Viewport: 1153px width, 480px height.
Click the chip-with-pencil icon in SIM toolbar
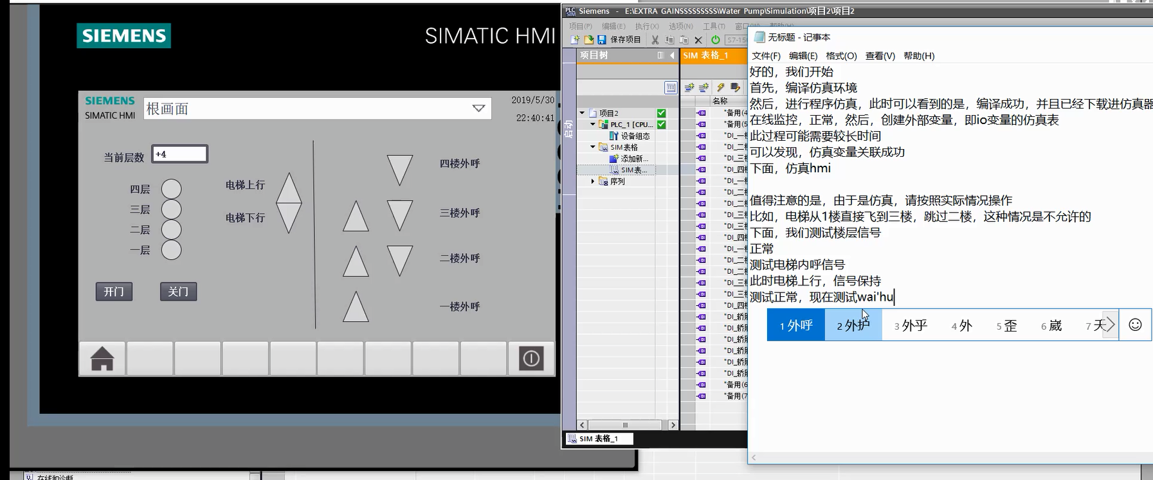point(735,87)
